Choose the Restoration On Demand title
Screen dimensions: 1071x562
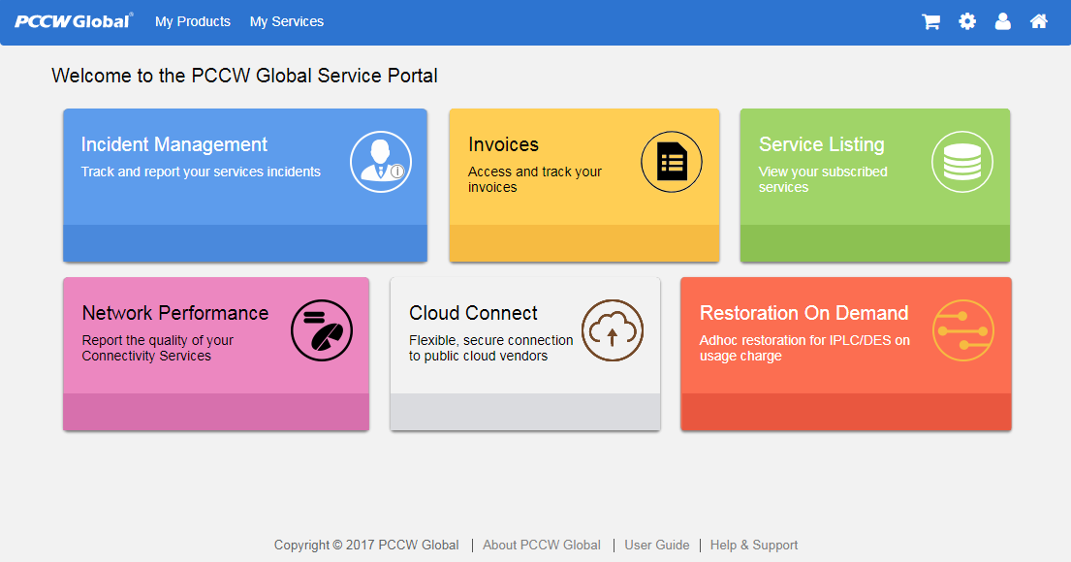point(803,313)
